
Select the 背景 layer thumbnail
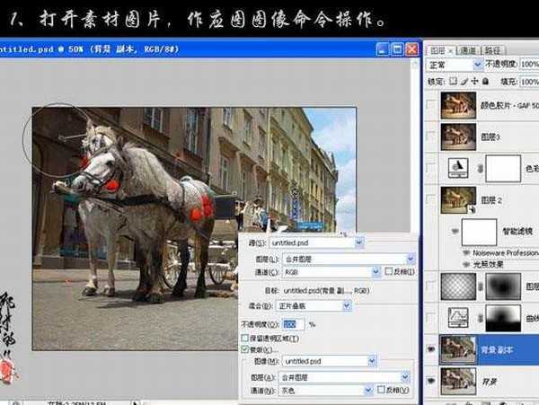click(458, 381)
